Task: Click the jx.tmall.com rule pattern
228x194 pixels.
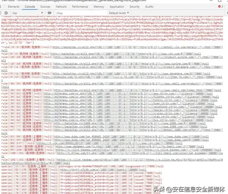Action: [164, 147]
